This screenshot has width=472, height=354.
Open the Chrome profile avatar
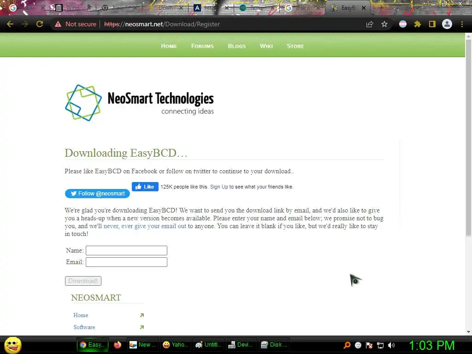(x=447, y=24)
